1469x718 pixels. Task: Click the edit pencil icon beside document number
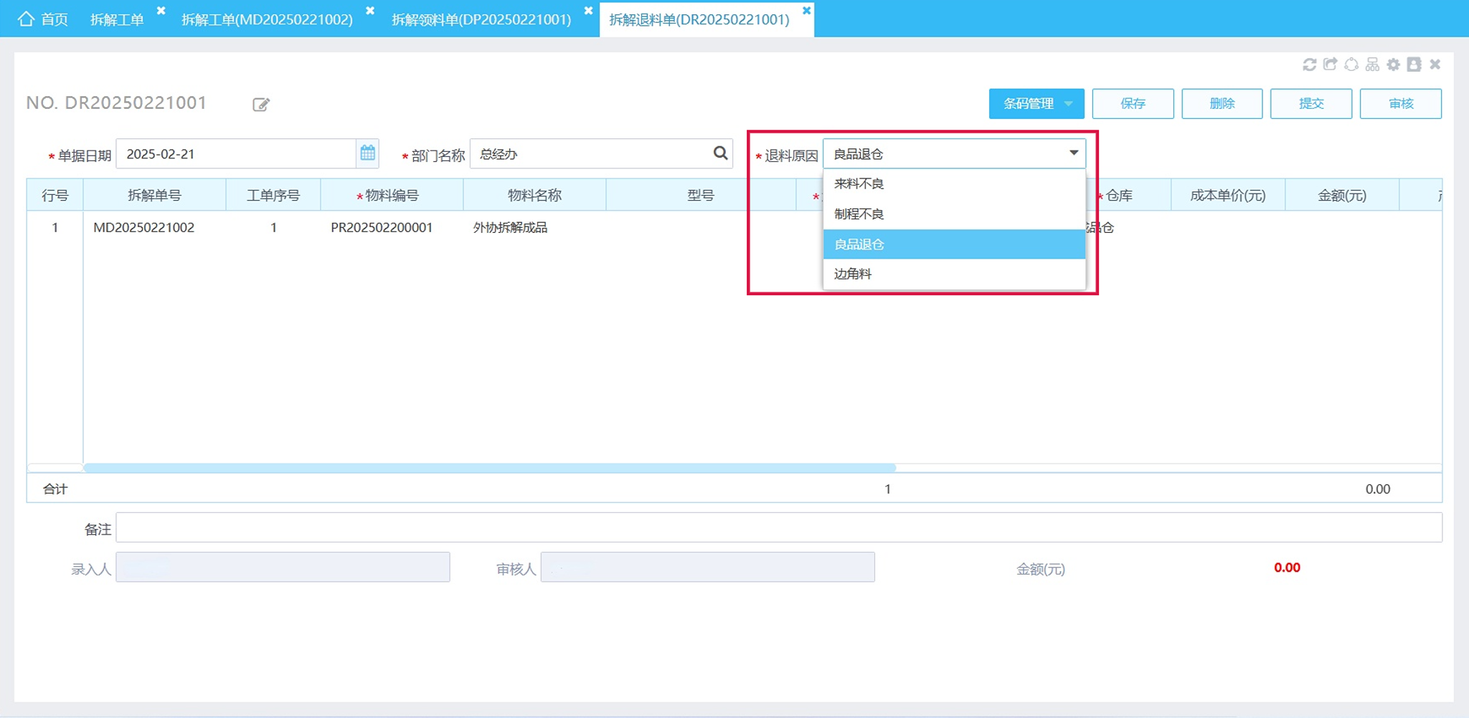pyautogui.click(x=261, y=105)
